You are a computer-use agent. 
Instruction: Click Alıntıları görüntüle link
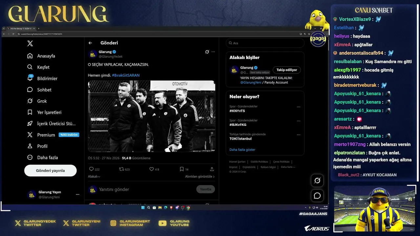click(200, 176)
